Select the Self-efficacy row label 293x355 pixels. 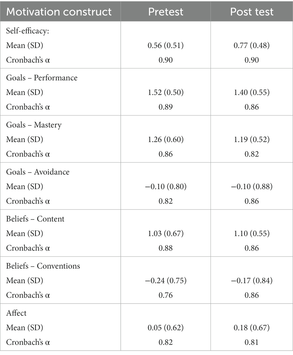coord(28,31)
